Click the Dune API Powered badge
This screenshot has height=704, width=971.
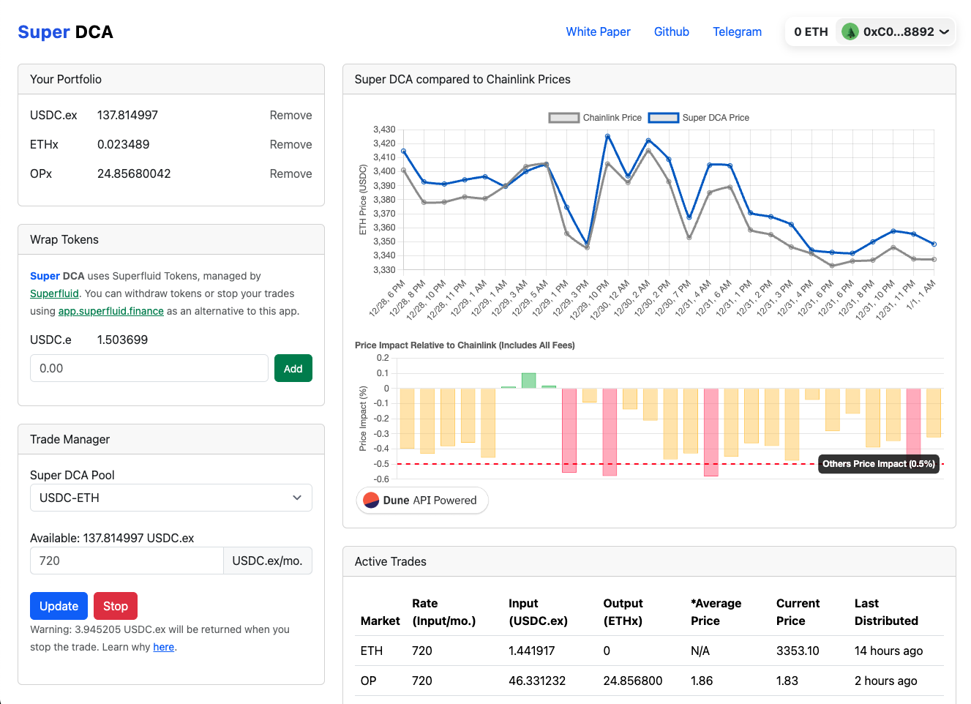(422, 501)
